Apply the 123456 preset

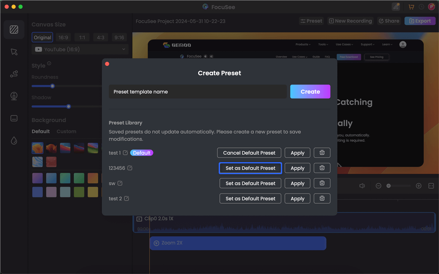point(297,168)
